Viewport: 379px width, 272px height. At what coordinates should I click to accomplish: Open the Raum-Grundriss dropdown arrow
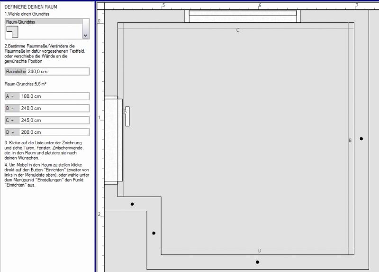(x=85, y=35)
